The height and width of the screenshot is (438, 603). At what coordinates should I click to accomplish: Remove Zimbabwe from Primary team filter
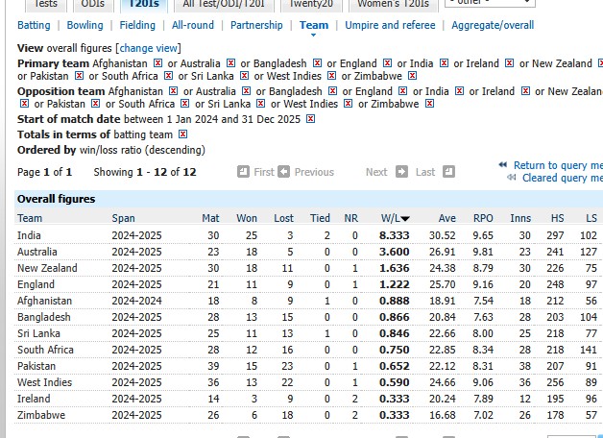[412, 75]
